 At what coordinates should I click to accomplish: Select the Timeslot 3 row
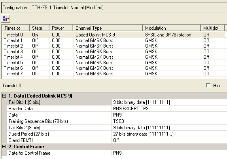tap(114, 52)
